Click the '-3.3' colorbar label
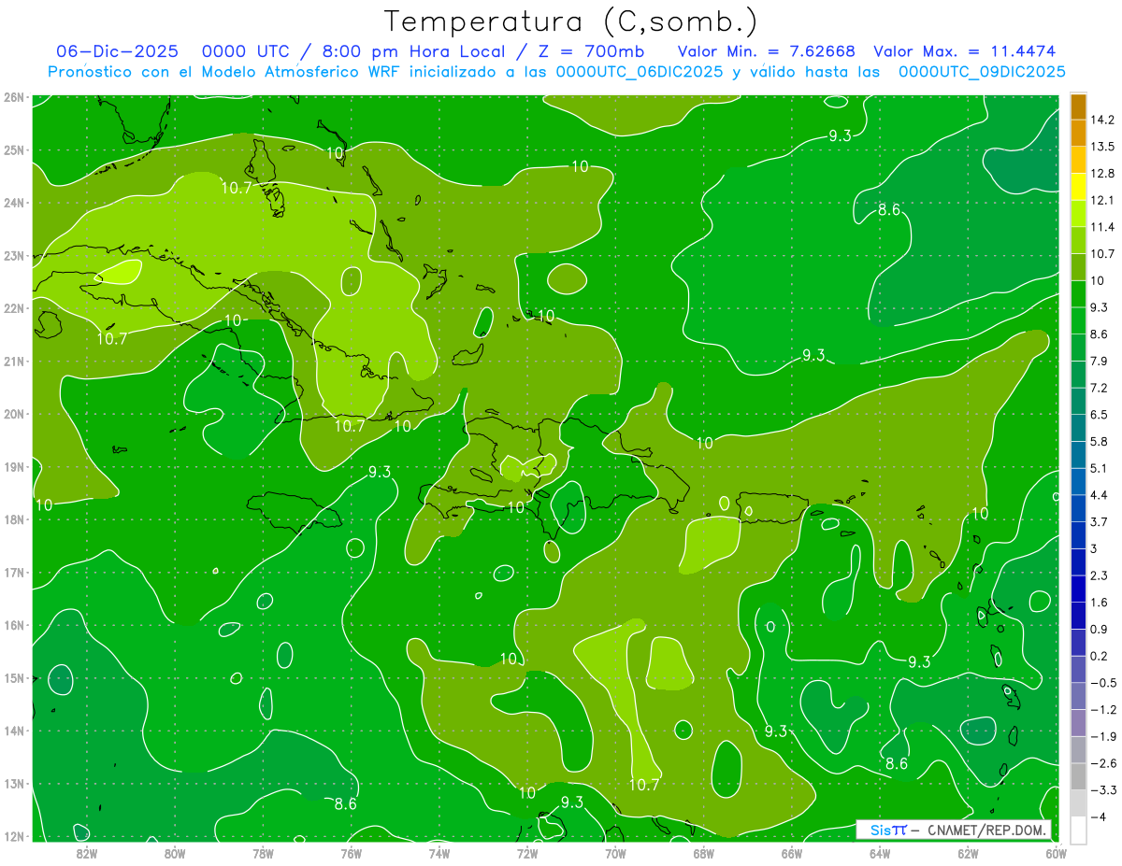Image resolution: width=1122 pixels, height=866 pixels. coord(1103,788)
